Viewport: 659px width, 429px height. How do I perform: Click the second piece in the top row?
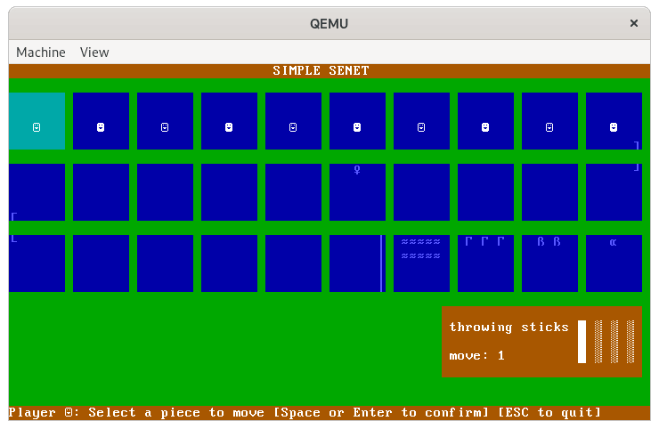(101, 121)
